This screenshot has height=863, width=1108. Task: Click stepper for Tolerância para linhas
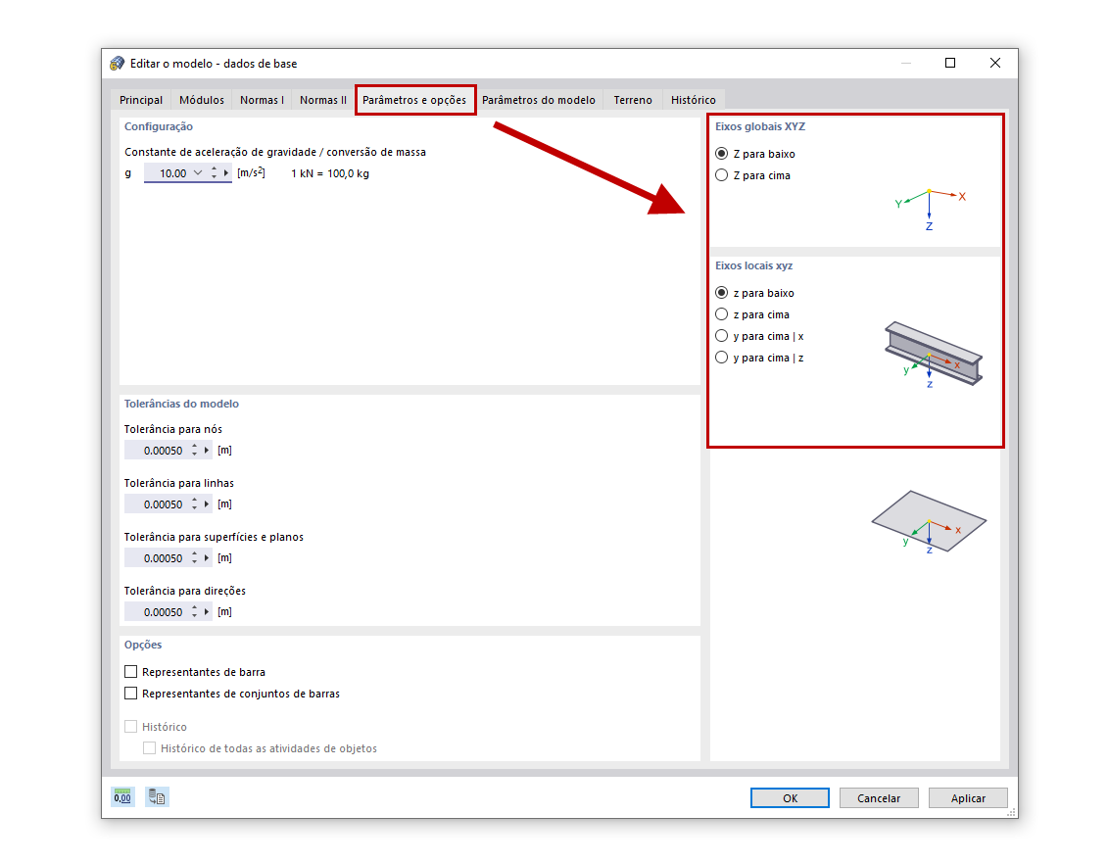[194, 503]
